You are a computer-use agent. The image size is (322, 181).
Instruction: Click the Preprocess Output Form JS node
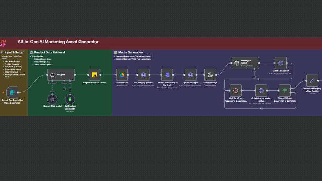click(x=95, y=75)
